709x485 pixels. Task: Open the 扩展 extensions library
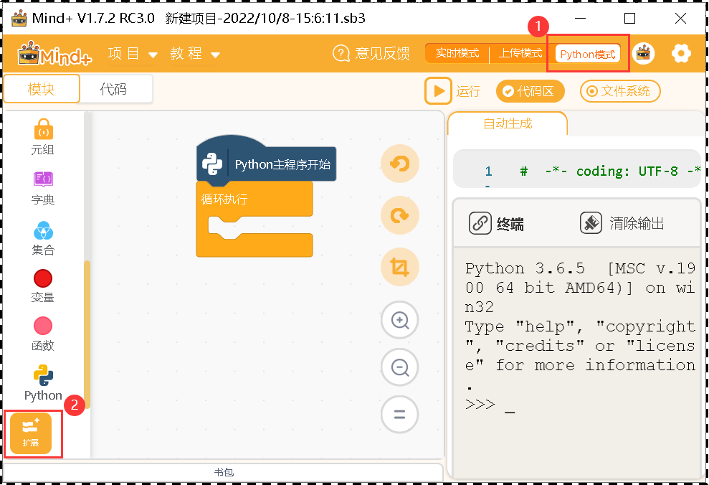(x=31, y=433)
